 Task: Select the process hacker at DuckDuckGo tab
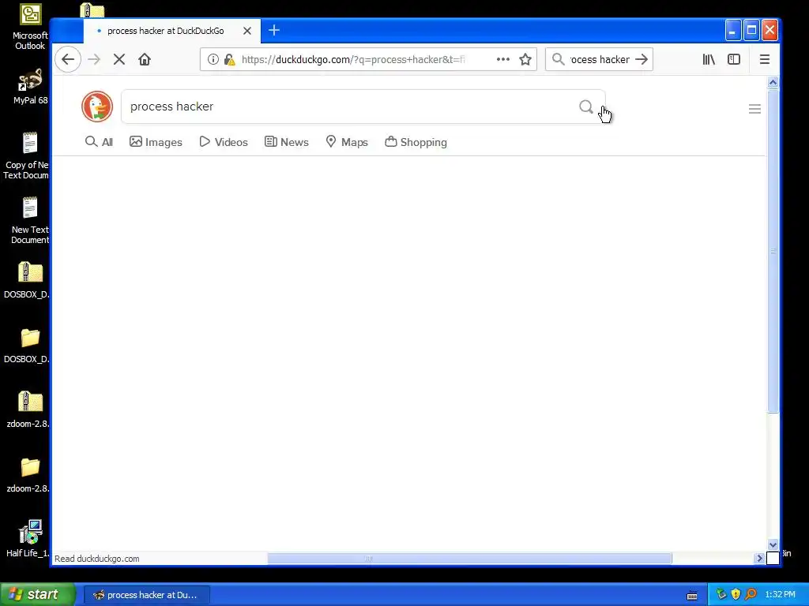click(x=171, y=31)
